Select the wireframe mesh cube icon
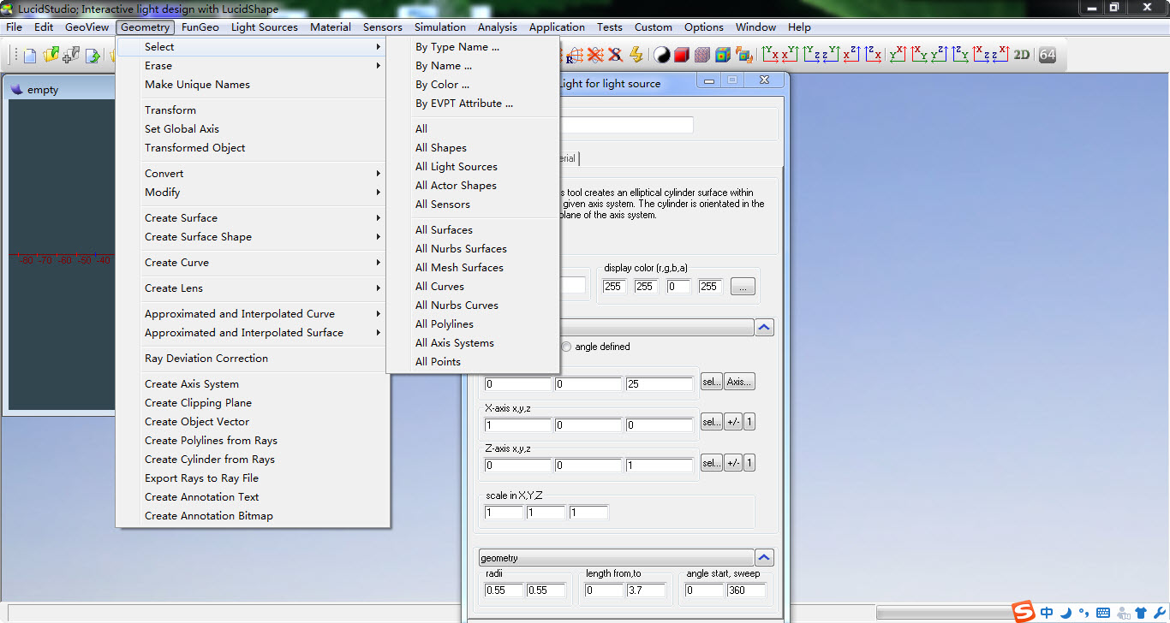1170x623 pixels. [x=701, y=55]
